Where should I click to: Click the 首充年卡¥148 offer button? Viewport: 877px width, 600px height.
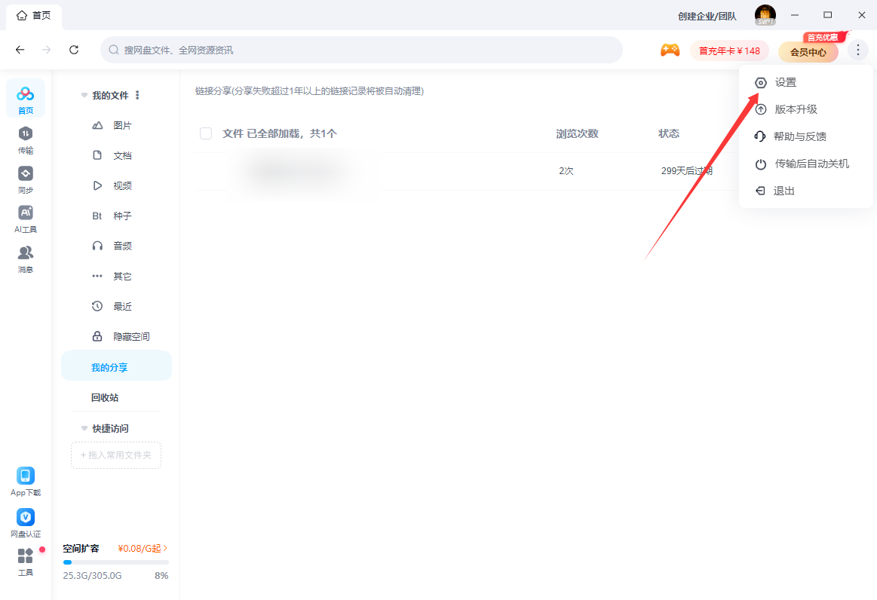[729, 51]
